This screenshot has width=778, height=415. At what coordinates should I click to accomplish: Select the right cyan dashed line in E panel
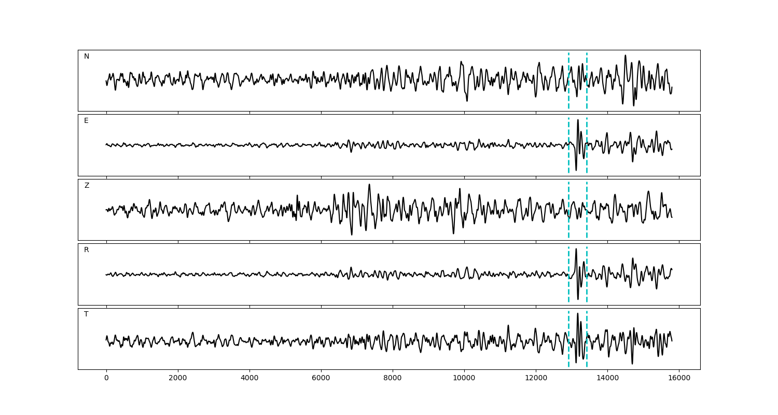587,161
